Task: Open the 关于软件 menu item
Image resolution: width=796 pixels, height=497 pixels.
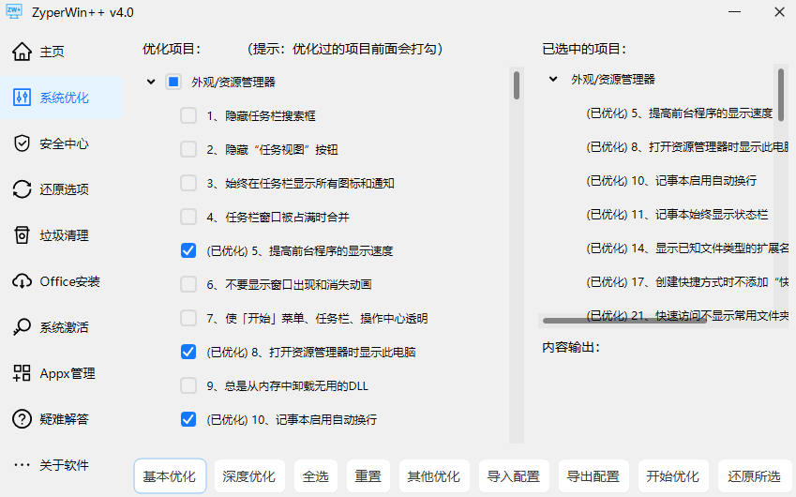Action: [x=64, y=465]
